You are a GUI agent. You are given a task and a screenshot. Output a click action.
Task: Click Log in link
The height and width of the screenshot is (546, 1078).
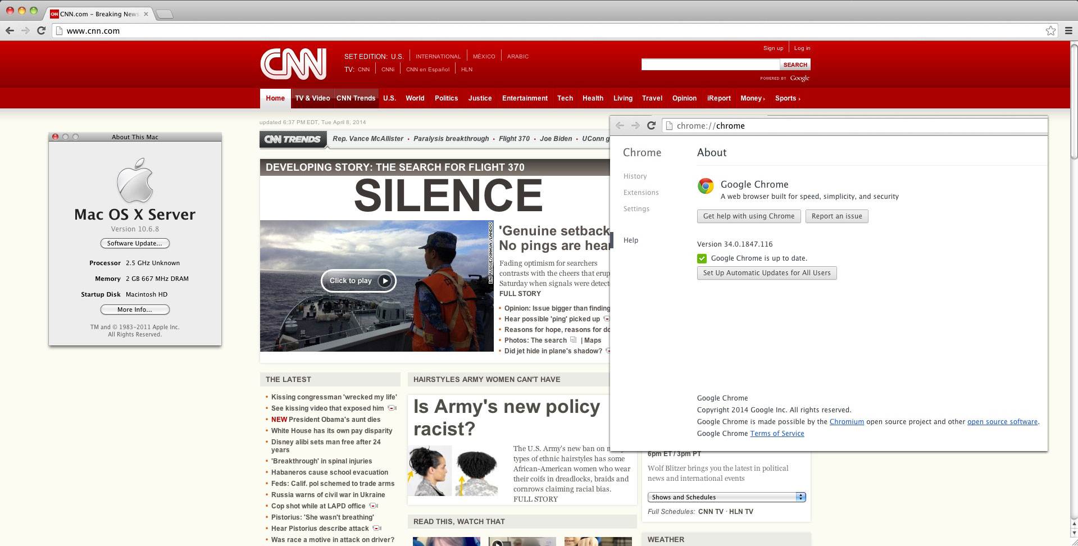[x=802, y=48]
